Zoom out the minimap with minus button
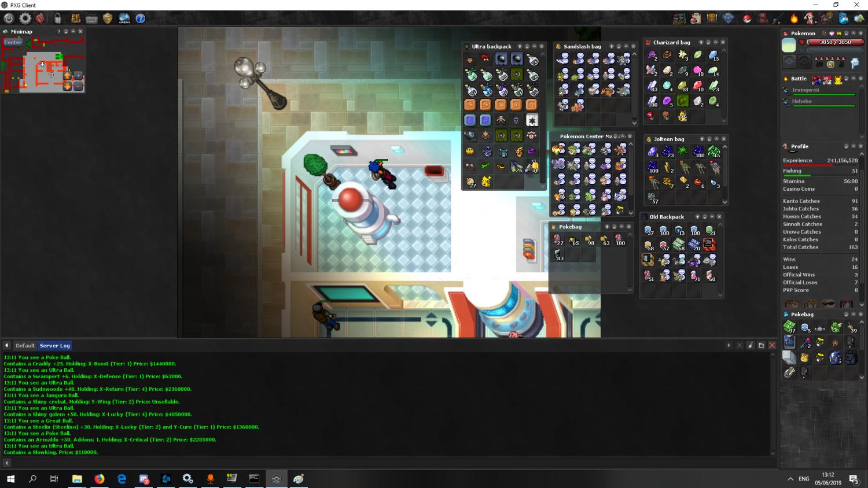 [78, 87]
